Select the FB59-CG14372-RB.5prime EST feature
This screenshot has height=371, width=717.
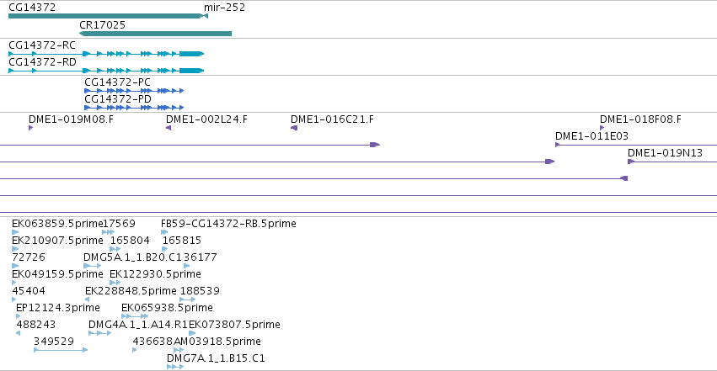[164, 232]
